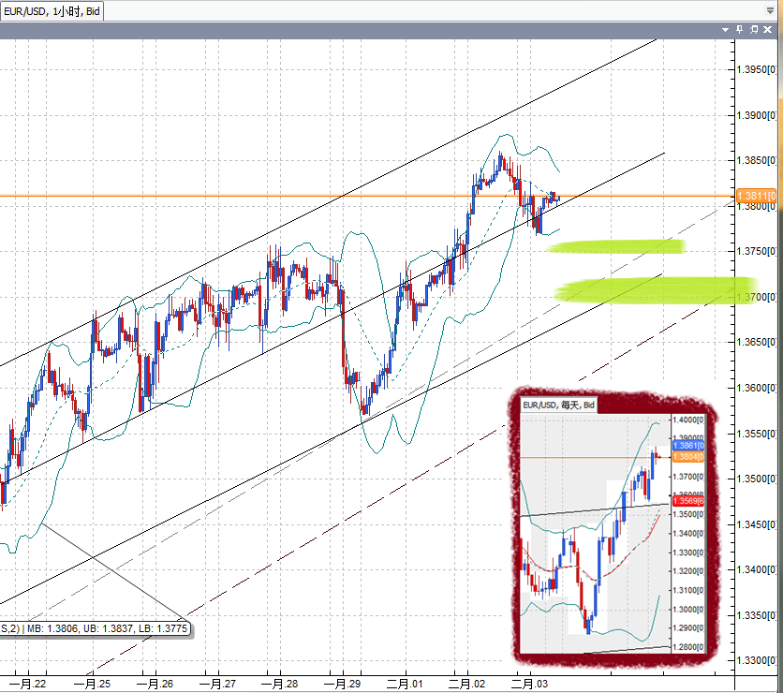Viewport: 783px width, 693px height.
Task: Click the restore window icon beside the pin
Action: pos(753,29)
